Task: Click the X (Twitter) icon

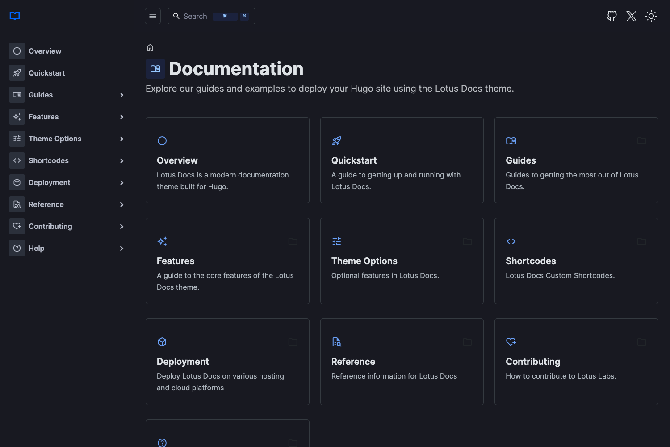Action: pos(631,16)
